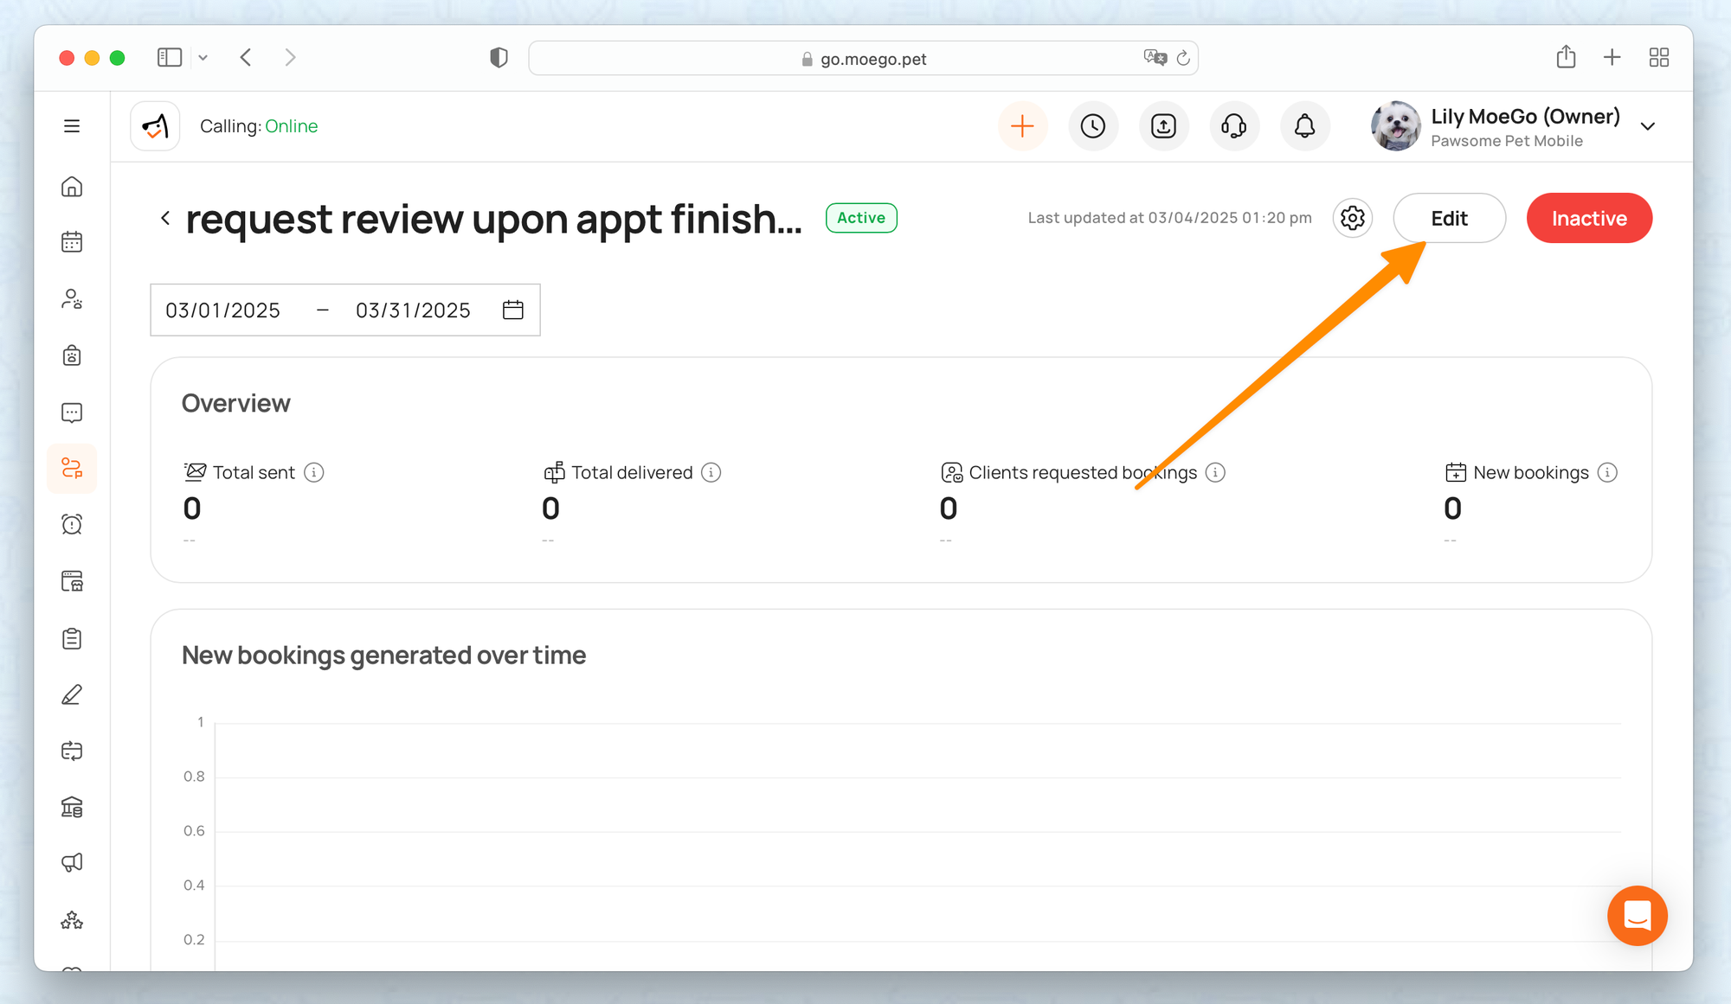1731x1004 pixels.
Task: Expand Lily MoeGo account dropdown
Action: tap(1648, 126)
